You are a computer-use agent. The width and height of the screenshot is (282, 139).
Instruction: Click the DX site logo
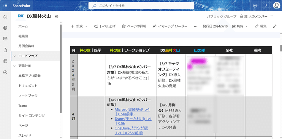click(21, 16)
